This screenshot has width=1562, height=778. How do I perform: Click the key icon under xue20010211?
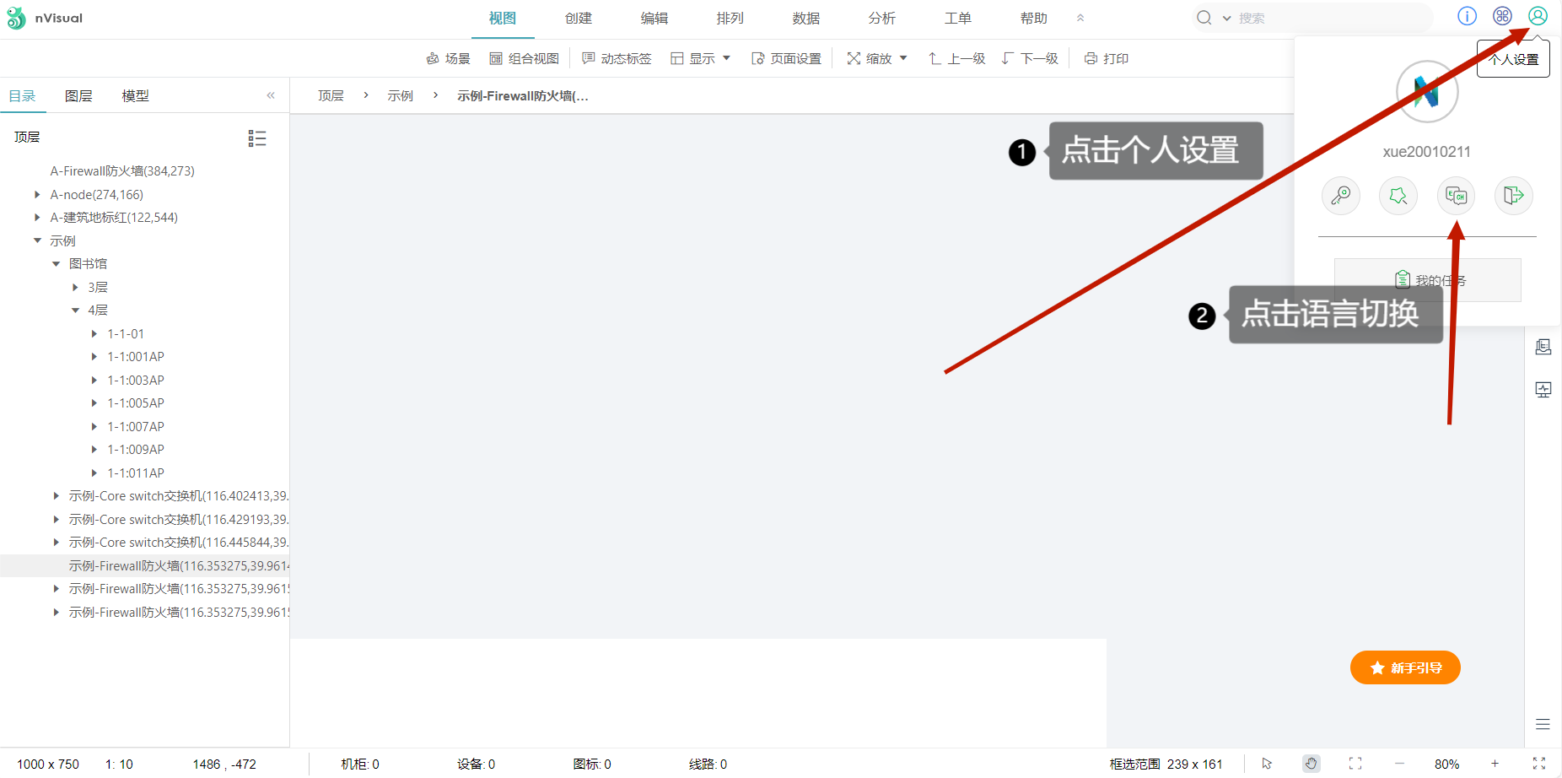(x=1340, y=196)
